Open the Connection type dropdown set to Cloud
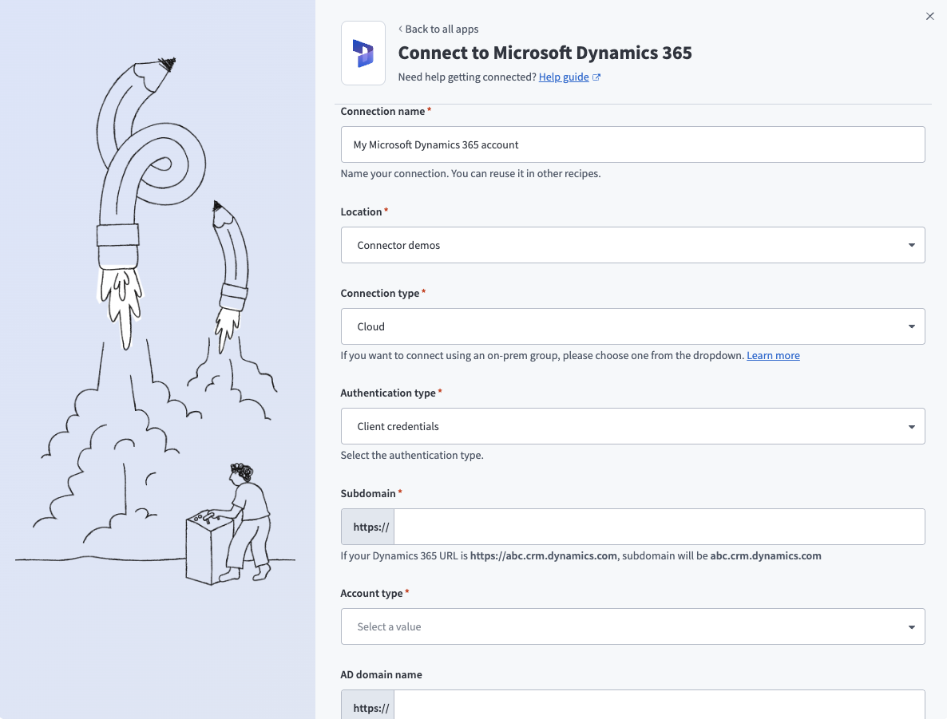947x719 pixels. coord(631,326)
